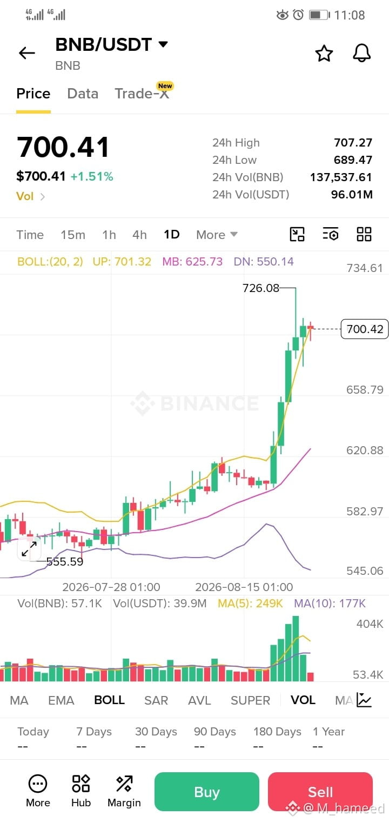This screenshot has width=389, height=822.
Task: Tap the large 700.41 price
Action: click(x=63, y=147)
